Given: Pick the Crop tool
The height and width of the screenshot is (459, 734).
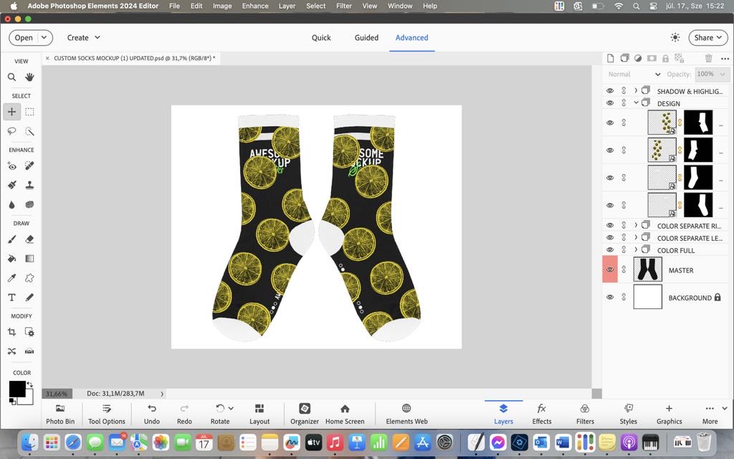Looking at the screenshot, I should [x=11, y=331].
